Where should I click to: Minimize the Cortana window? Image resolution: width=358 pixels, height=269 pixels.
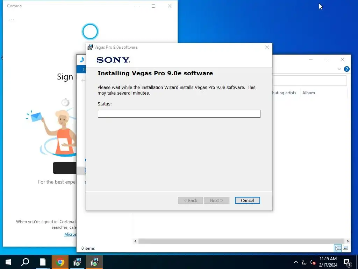pyautogui.click(x=137, y=6)
